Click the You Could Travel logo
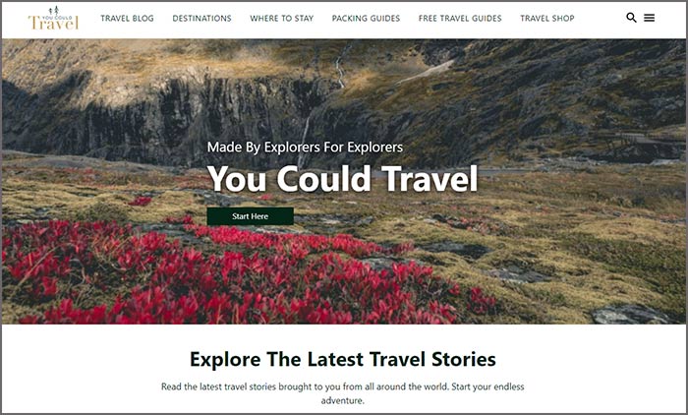The width and height of the screenshot is (688, 415). coord(53,19)
